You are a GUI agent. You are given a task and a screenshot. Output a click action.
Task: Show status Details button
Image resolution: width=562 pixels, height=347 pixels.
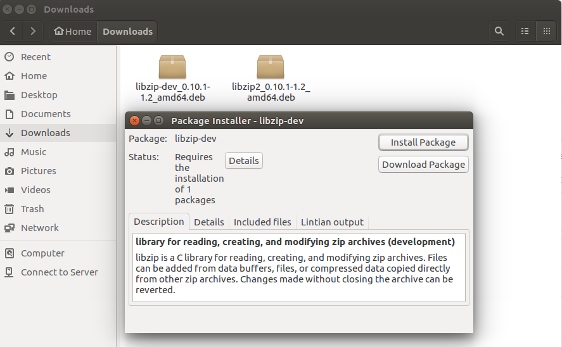(x=243, y=161)
